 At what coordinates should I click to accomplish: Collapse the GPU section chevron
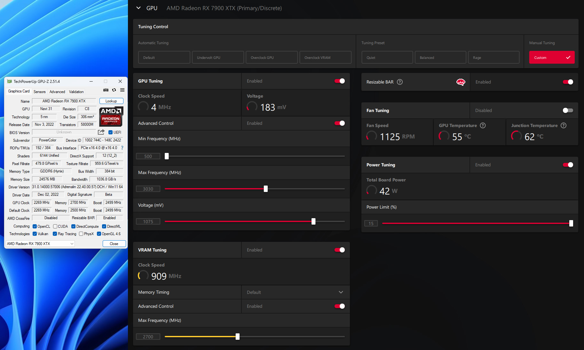(x=138, y=8)
